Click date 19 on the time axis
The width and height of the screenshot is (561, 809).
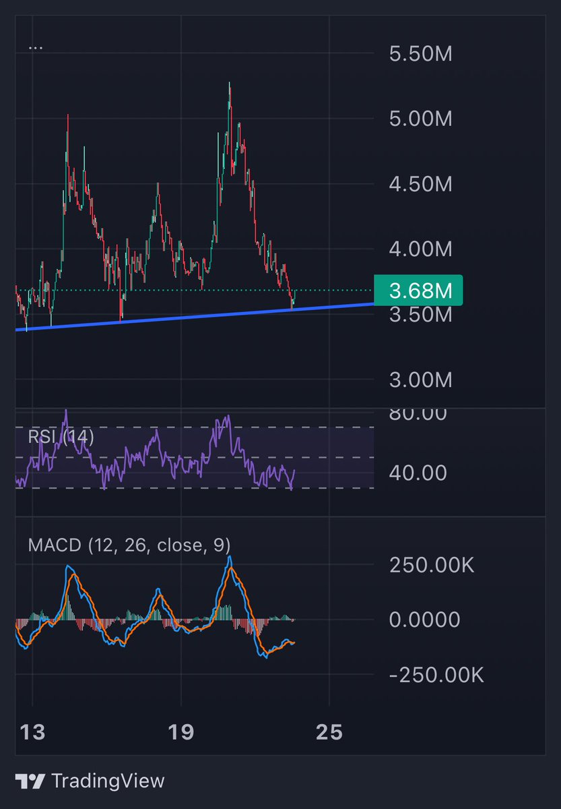(181, 732)
